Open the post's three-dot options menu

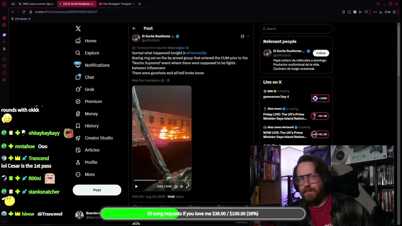pos(248,36)
